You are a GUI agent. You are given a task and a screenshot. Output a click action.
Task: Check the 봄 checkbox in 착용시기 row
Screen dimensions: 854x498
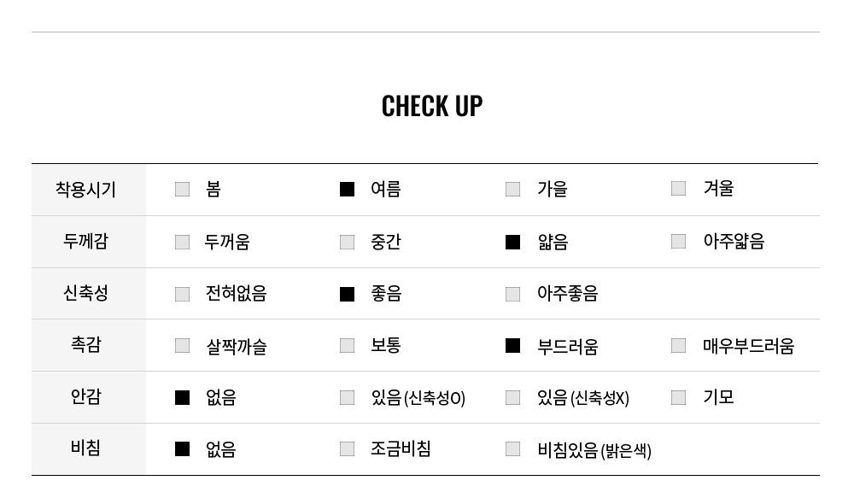182,189
